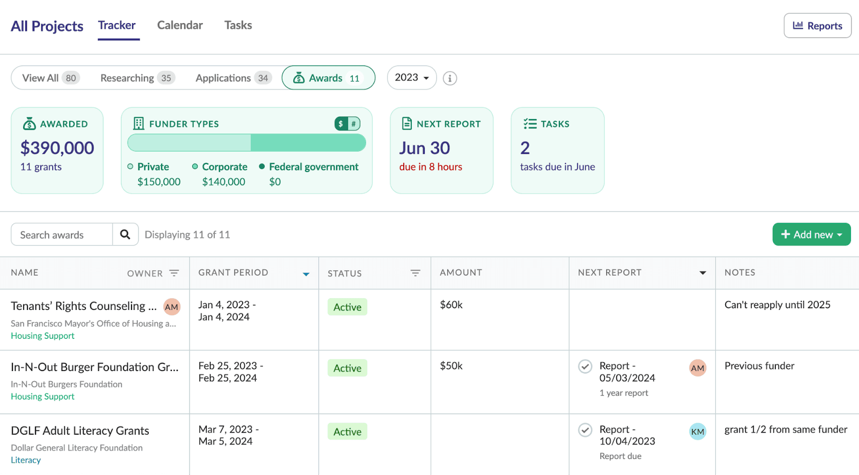Select the Corporate funder type legend marker
This screenshot has height=475, width=859.
coord(195,167)
